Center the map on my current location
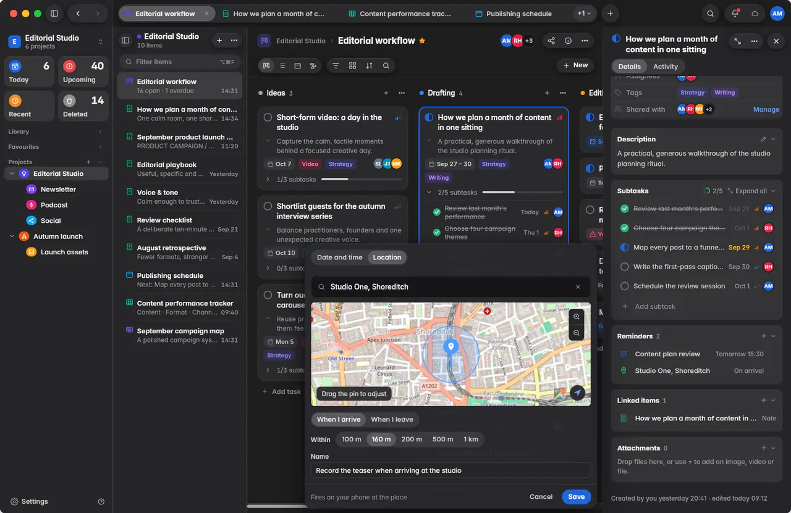 [577, 393]
